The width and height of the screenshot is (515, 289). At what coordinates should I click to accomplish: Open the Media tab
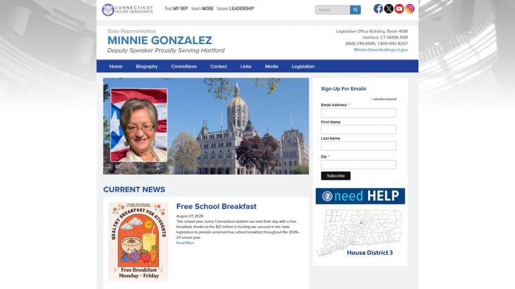(x=272, y=66)
